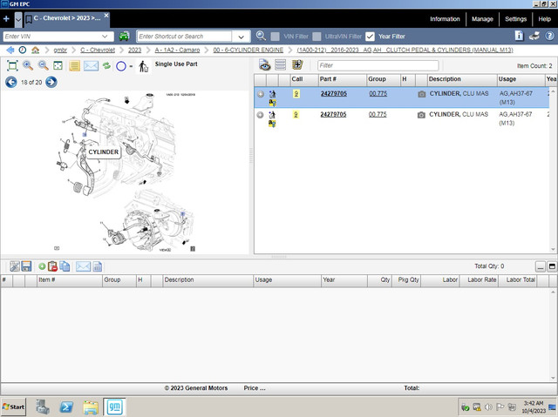Screen dimensions: 558x417
Task: Uncheck the Year Filter checkbox
Action: 370,37
